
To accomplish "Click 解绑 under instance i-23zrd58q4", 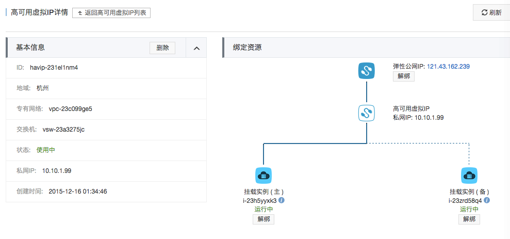I will pos(469,219).
